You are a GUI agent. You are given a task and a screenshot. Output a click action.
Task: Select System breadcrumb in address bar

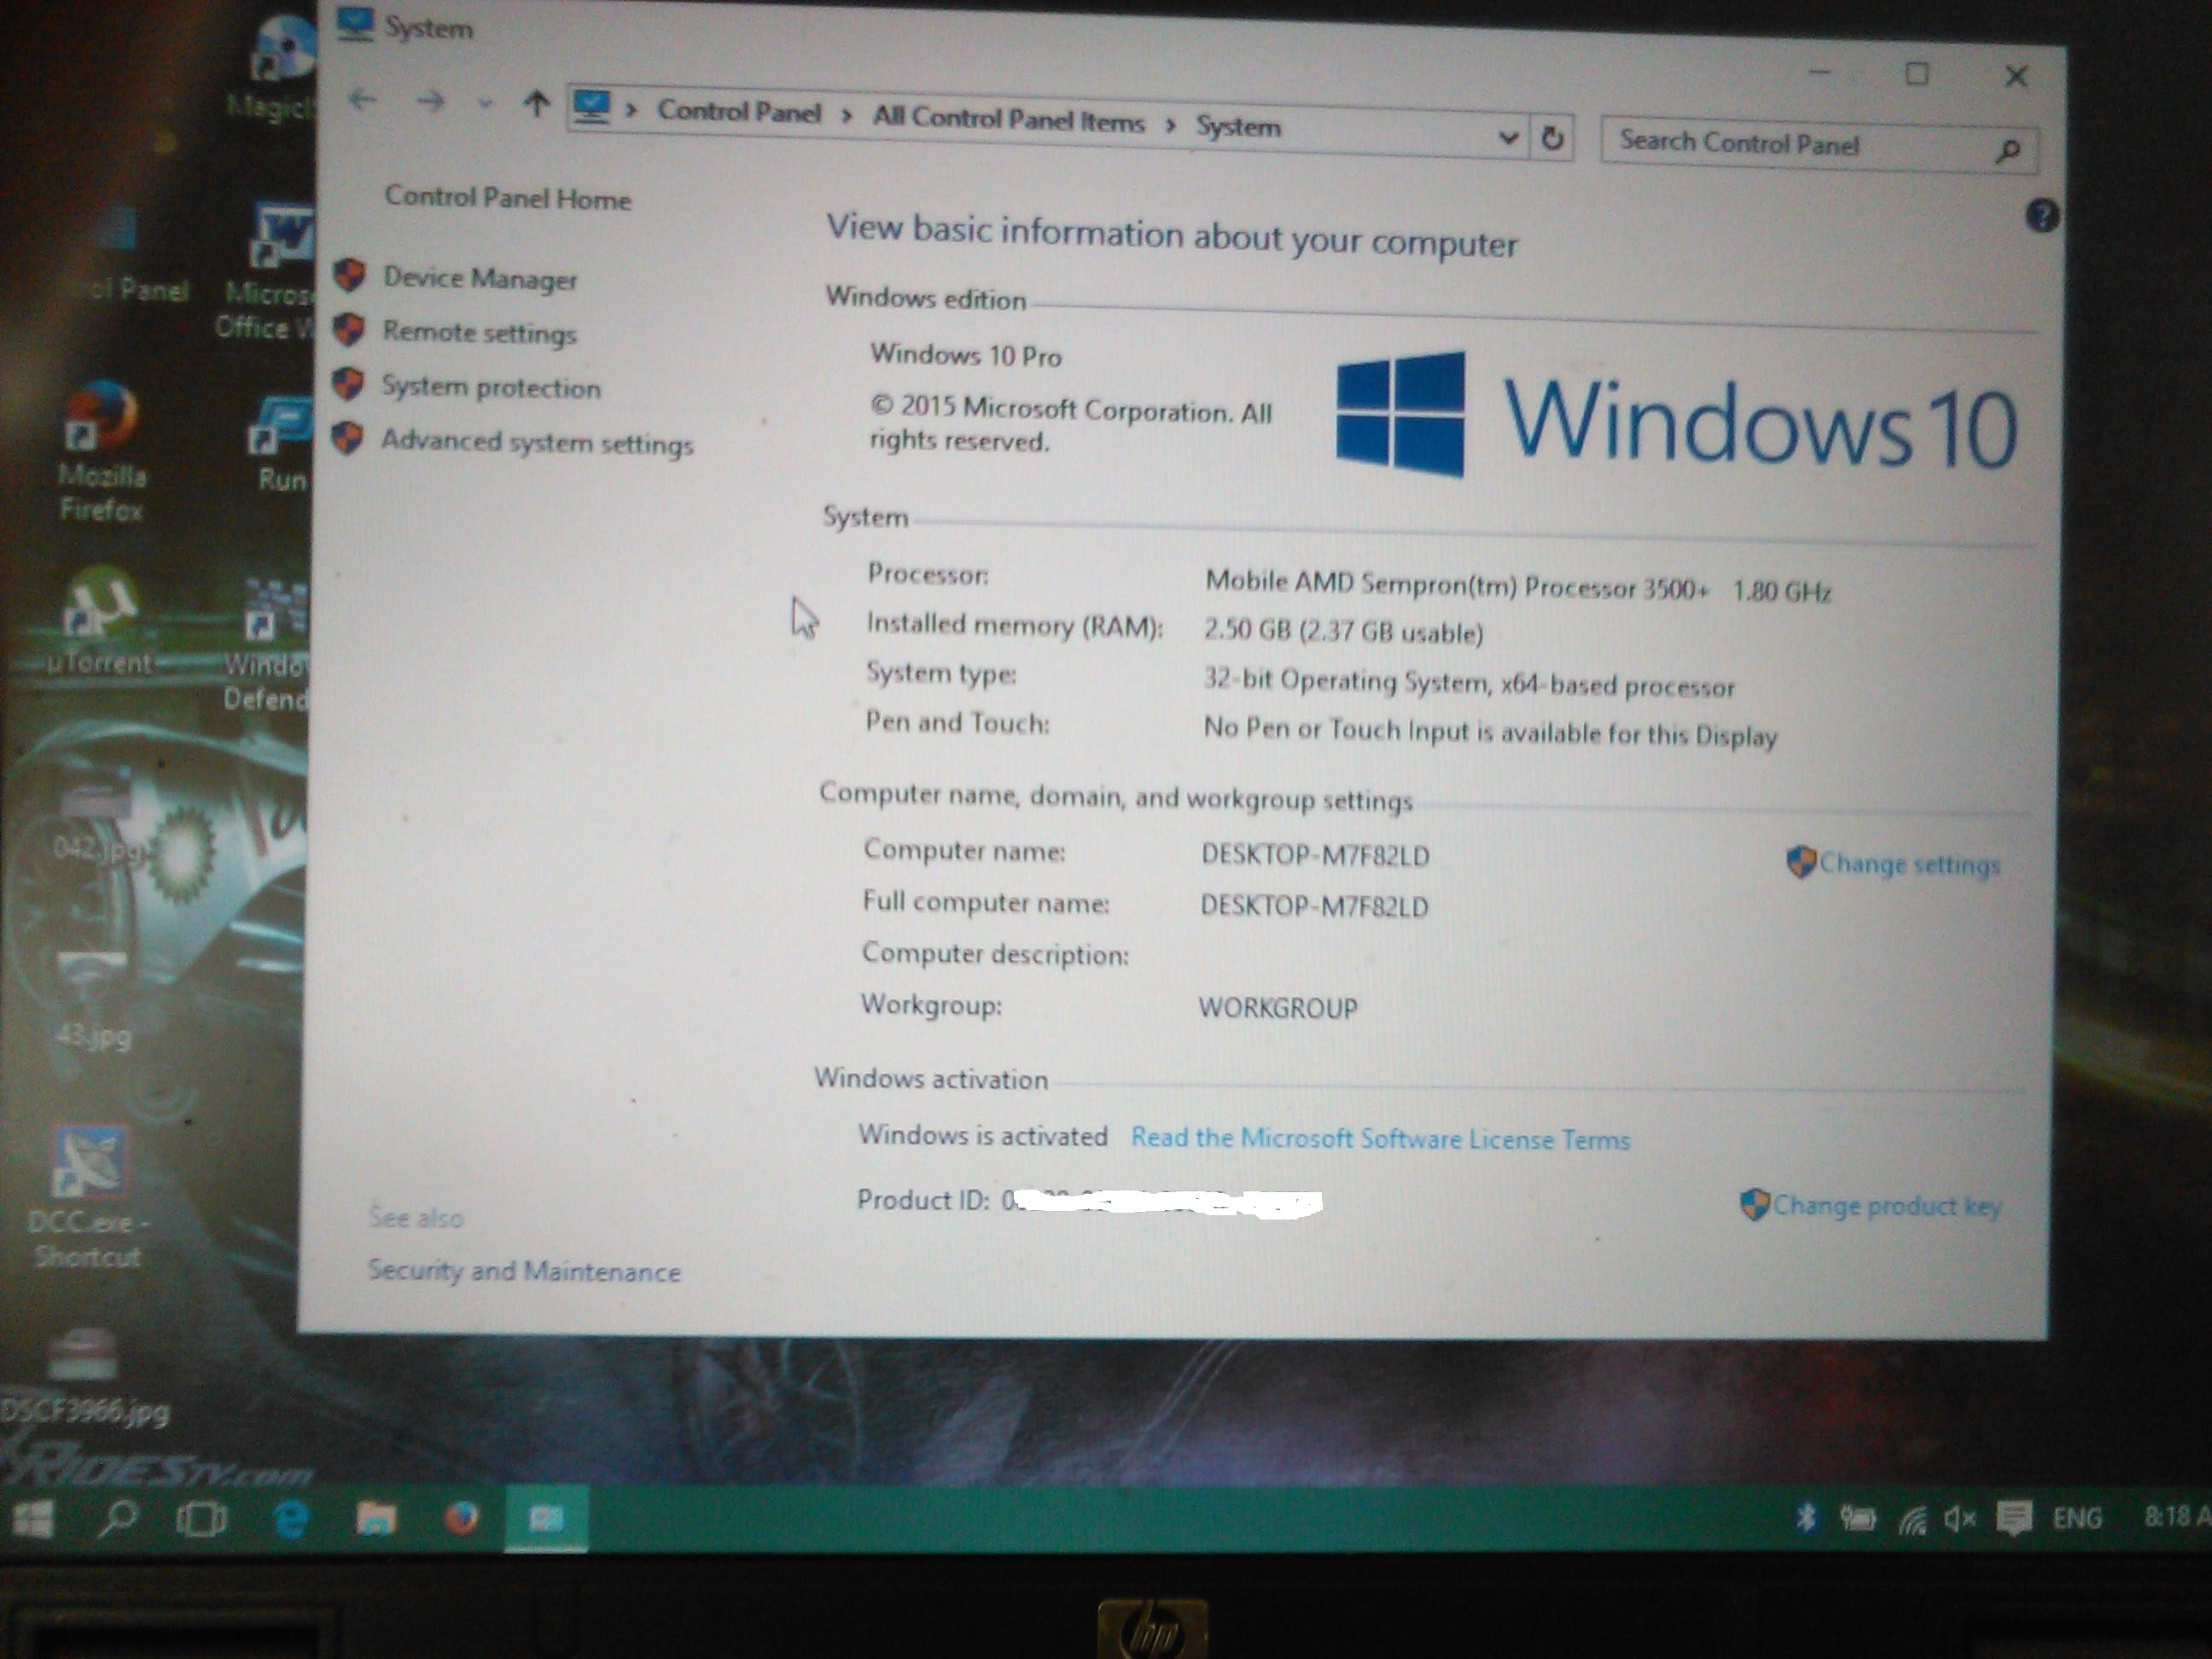pyautogui.click(x=1238, y=127)
